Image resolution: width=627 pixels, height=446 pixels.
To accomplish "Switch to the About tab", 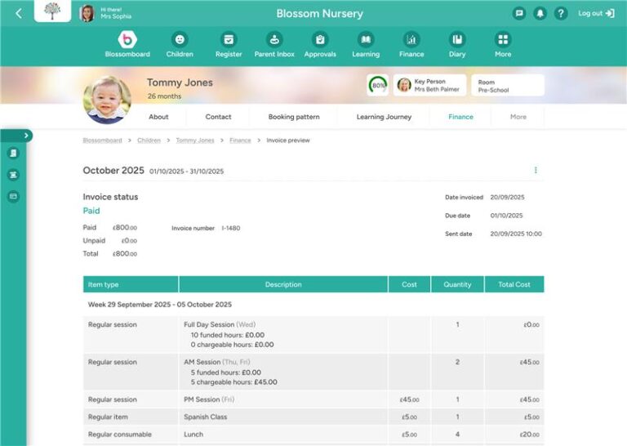I will coord(158,117).
